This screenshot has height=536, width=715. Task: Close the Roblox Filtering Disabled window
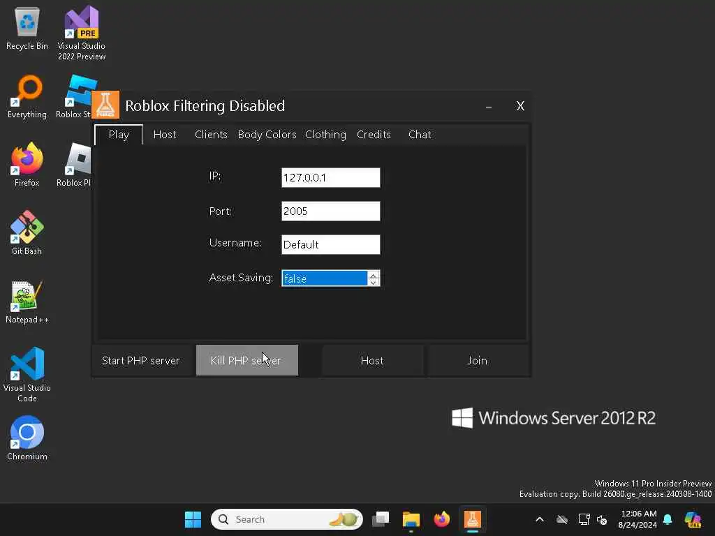519,106
